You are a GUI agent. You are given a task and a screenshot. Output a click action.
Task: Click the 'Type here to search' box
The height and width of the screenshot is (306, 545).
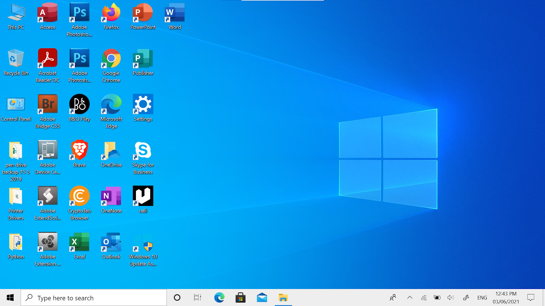click(94, 298)
